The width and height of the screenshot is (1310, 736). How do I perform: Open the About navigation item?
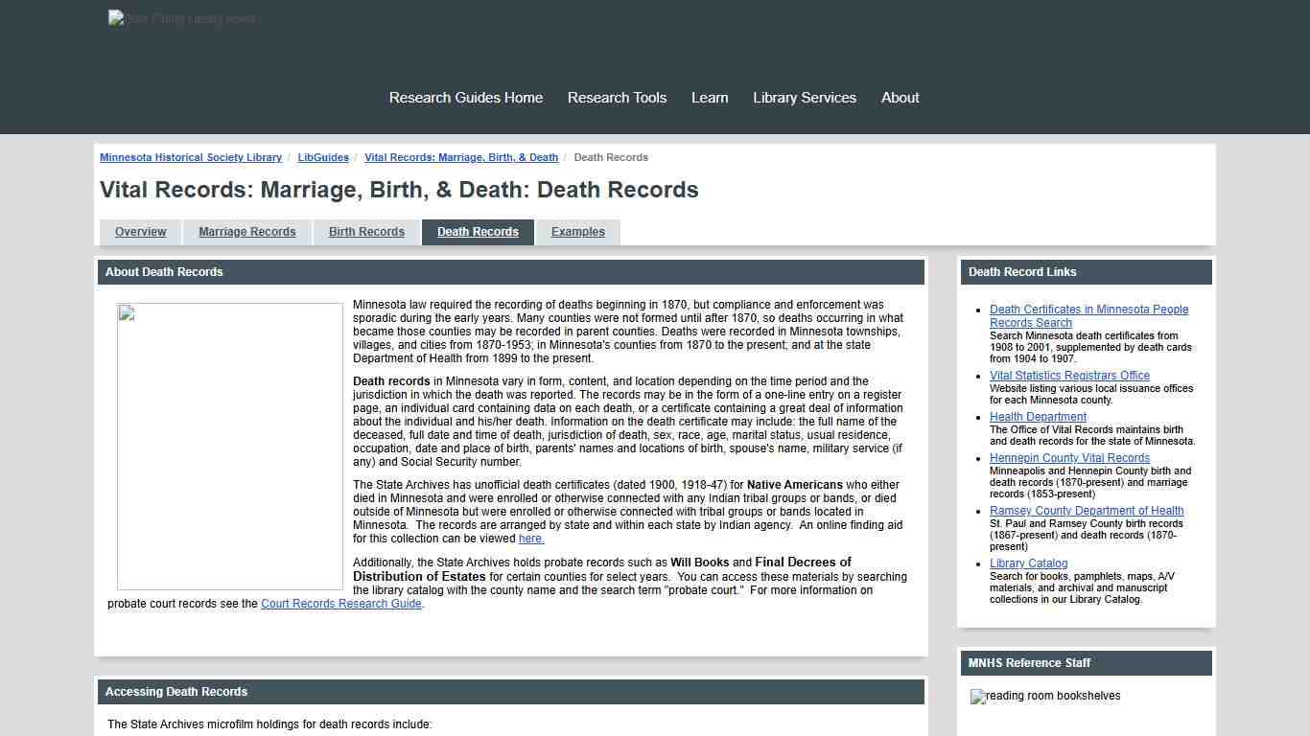900,97
